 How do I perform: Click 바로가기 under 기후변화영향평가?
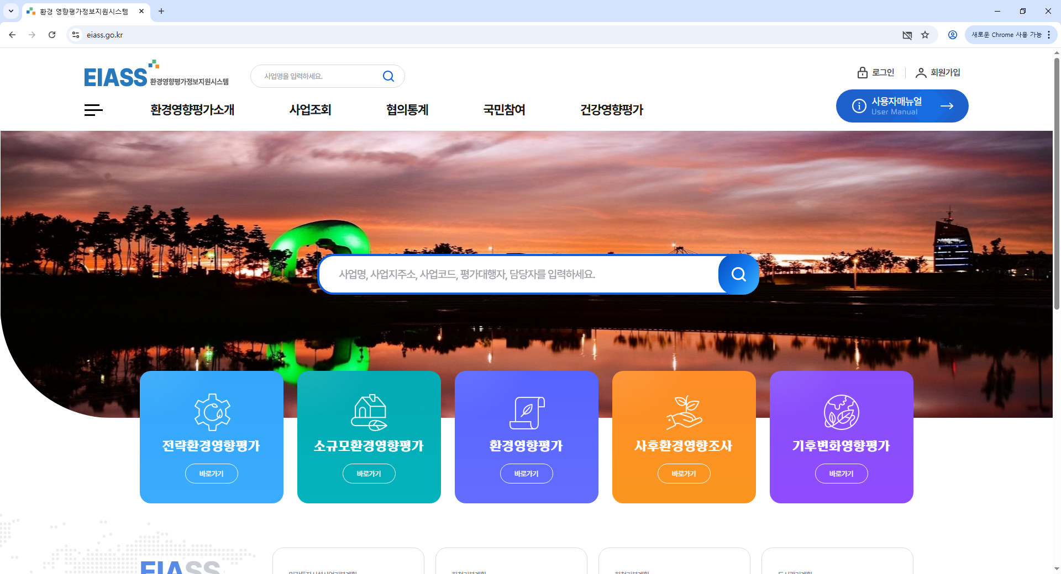click(841, 474)
